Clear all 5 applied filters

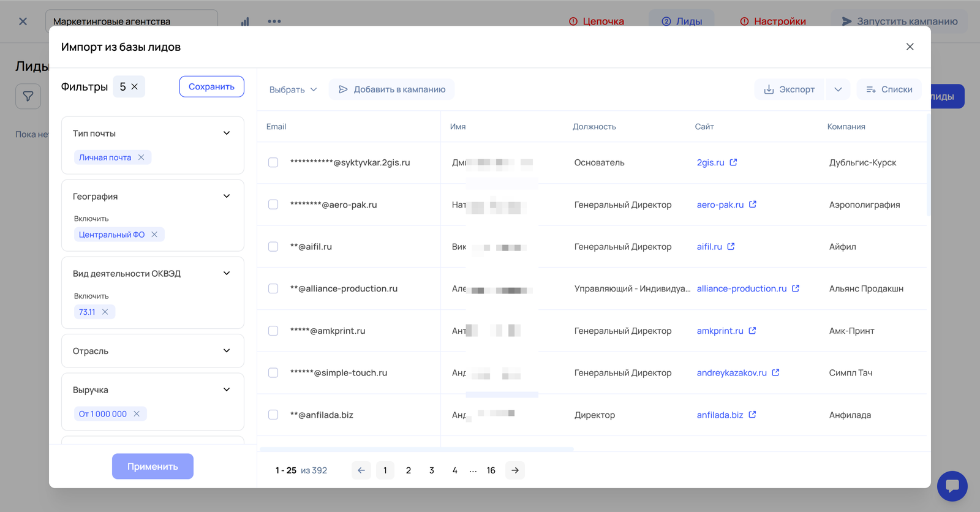[135, 87]
